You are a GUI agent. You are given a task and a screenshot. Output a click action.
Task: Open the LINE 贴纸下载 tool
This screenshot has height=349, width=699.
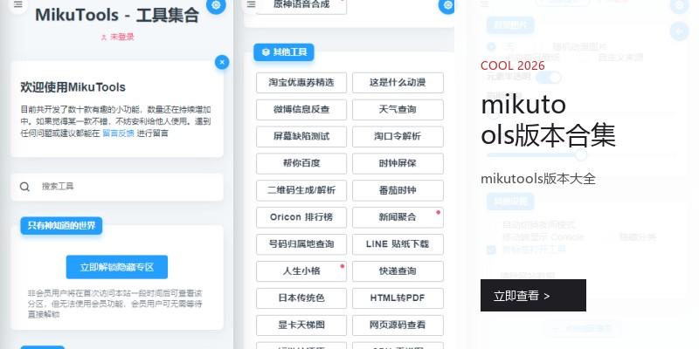click(x=398, y=244)
